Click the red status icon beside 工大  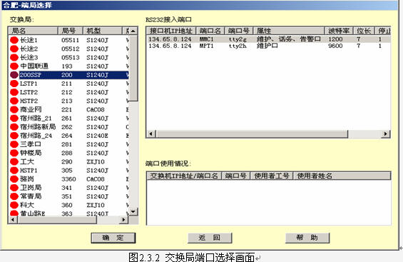point(14,162)
